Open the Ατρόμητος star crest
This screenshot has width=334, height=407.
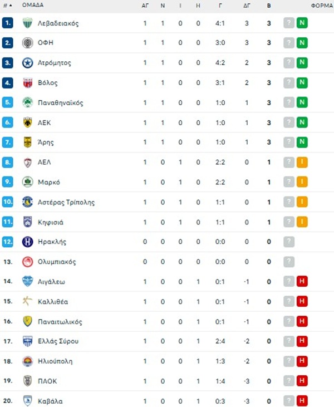27,63
